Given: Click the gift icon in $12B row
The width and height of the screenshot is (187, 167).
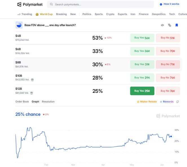Looking at the screenshot, I should click(x=32, y=93).
